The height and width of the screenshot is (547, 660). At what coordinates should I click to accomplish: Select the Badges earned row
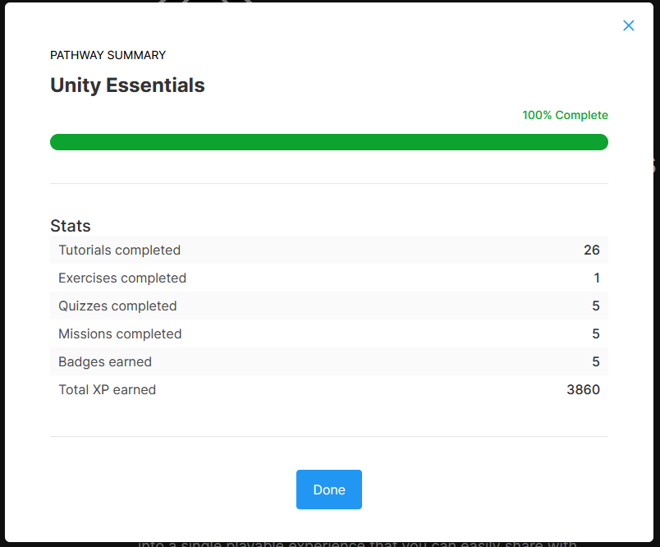105,361
